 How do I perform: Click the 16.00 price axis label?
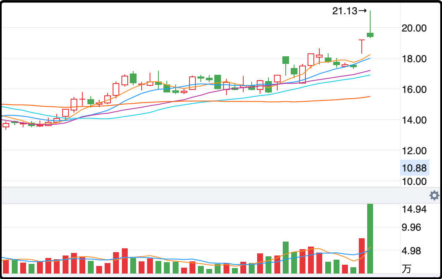tap(415, 89)
